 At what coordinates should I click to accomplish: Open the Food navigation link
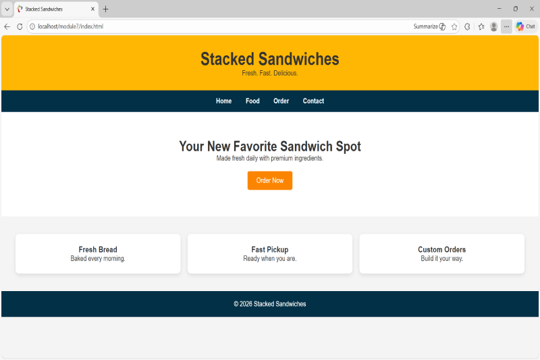[x=252, y=101]
